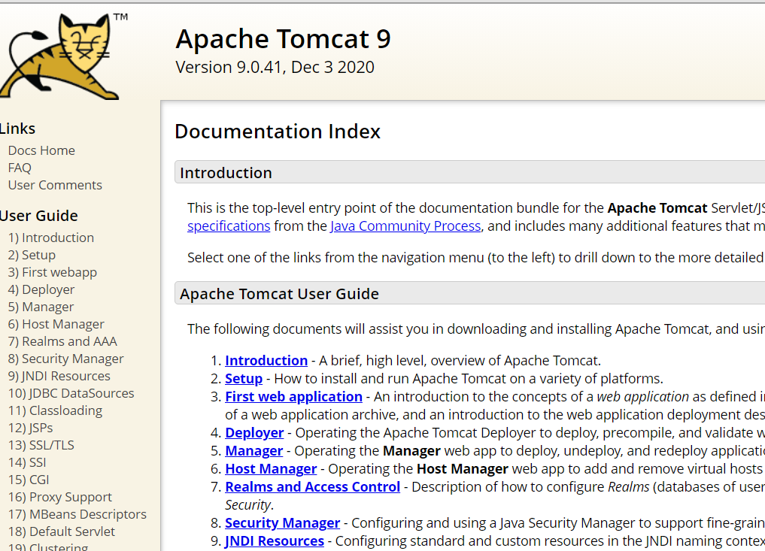Open the Realms and Access Control link
765x551 pixels.
point(312,486)
